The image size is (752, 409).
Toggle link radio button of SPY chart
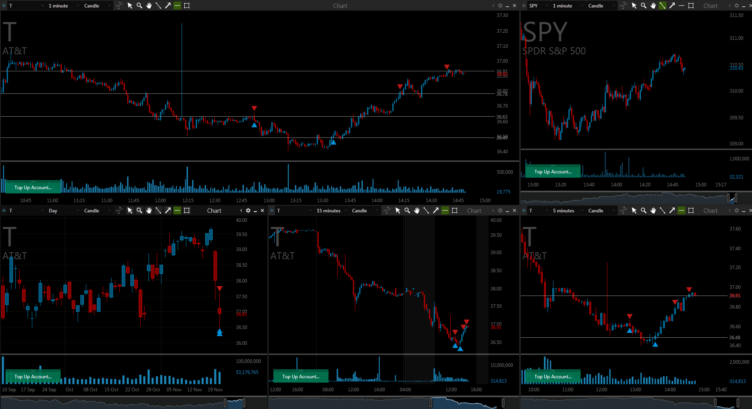pos(524,6)
